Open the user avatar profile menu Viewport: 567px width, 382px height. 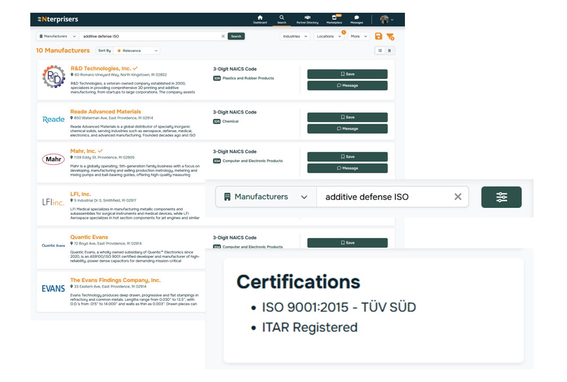386,20
